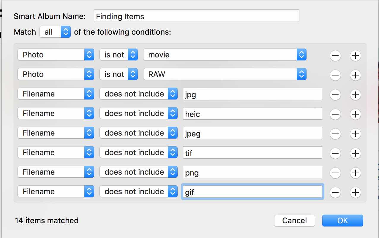
Task: Open the "is not" operator for RAW row
Action: [x=119, y=74]
